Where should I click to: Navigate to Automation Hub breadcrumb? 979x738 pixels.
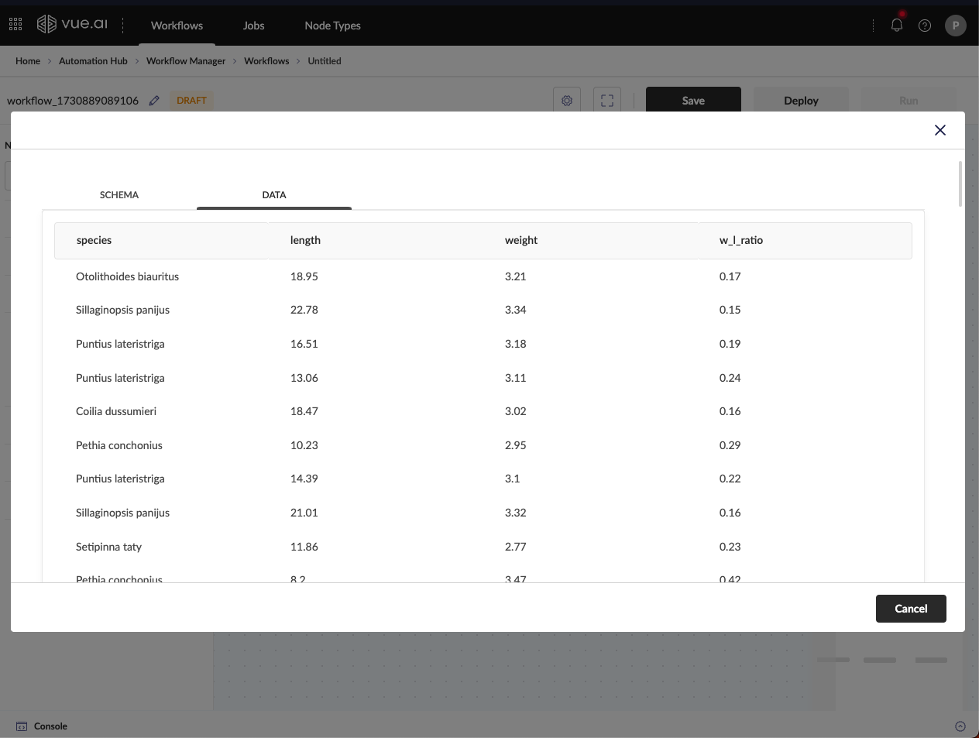[93, 61]
